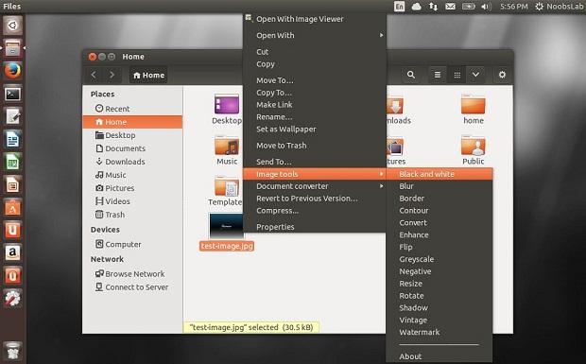Open the text editor launcher icon
The height and width of the screenshot is (364, 586).
tap(12, 116)
